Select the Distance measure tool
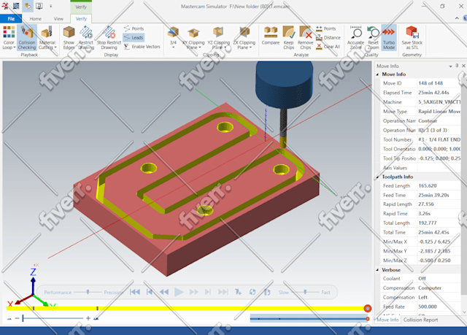Viewport: 467px width, 335px height. pos(328,37)
